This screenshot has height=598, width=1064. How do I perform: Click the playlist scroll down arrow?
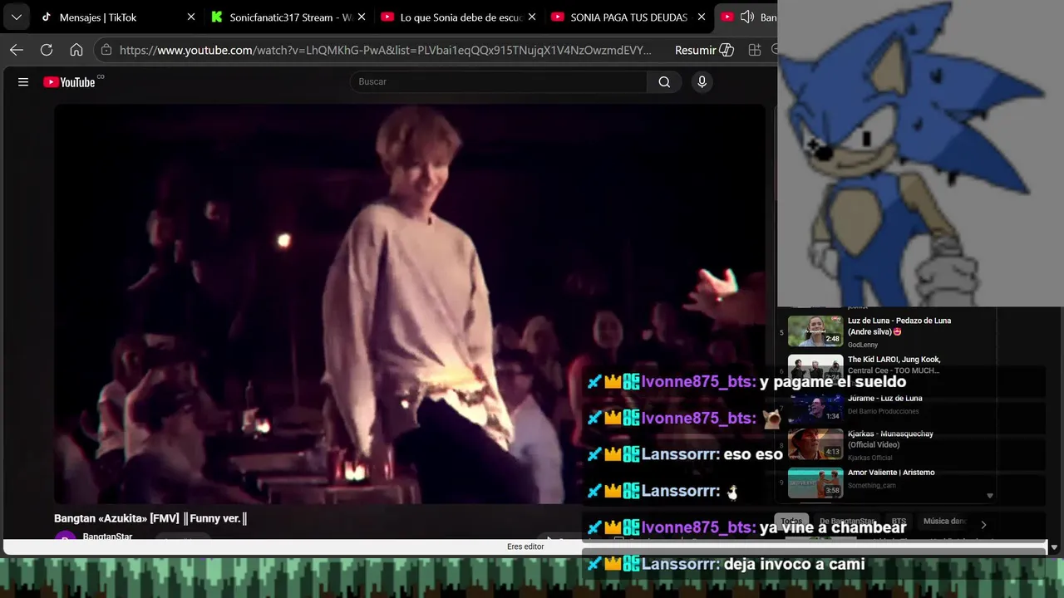989,496
